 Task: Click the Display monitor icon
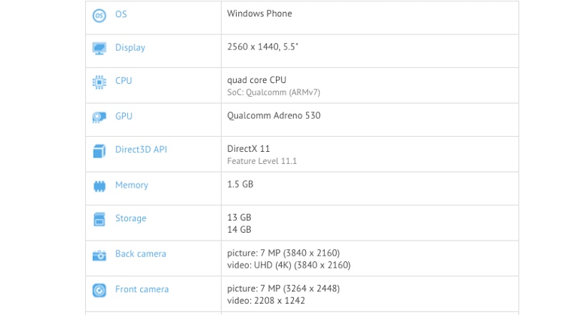[x=99, y=48]
